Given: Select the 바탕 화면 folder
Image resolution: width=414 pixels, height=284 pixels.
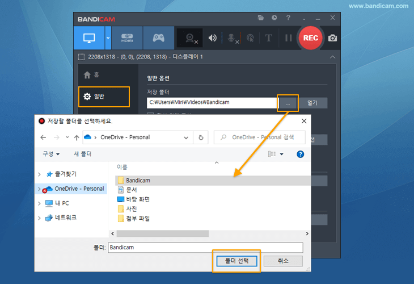Looking at the screenshot, I should click(x=138, y=199).
